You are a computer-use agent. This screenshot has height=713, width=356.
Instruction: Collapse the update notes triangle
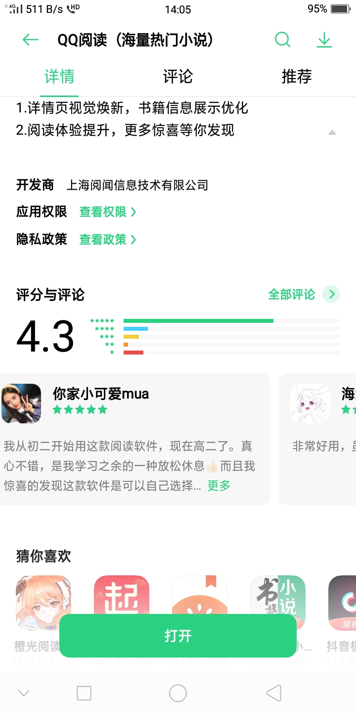(x=332, y=132)
